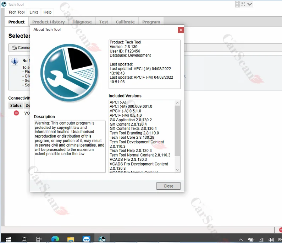The height and width of the screenshot is (243, 282).
Task: Open the network icon in system tray
Action: 261,240
